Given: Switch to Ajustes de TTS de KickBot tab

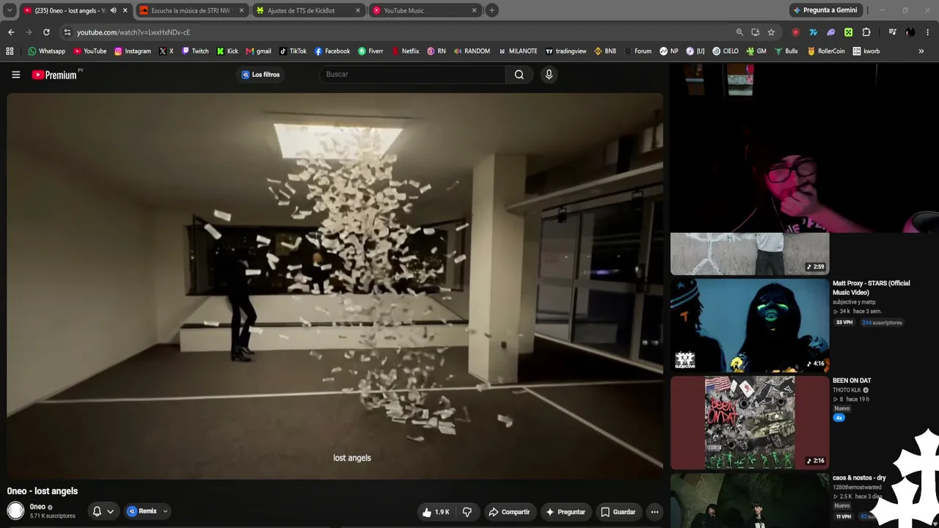Looking at the screenshot, I should point(308,10).
